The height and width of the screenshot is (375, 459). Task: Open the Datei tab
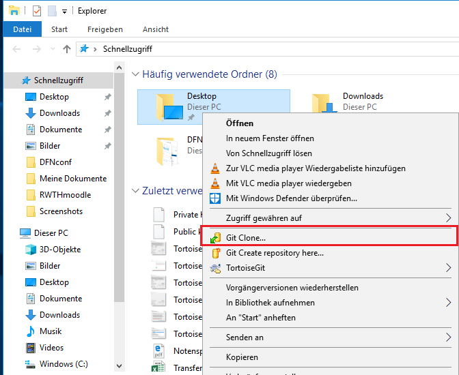23,29
